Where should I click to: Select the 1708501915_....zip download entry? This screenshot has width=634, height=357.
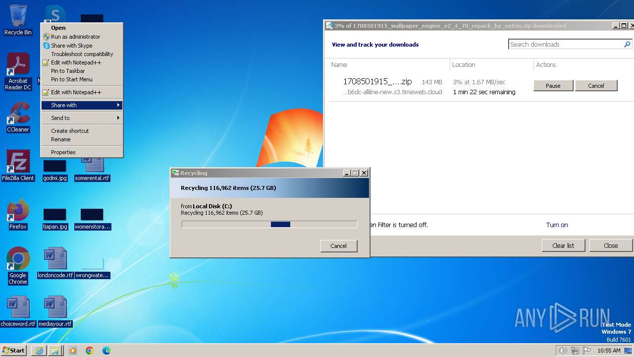tap(377, 82)
